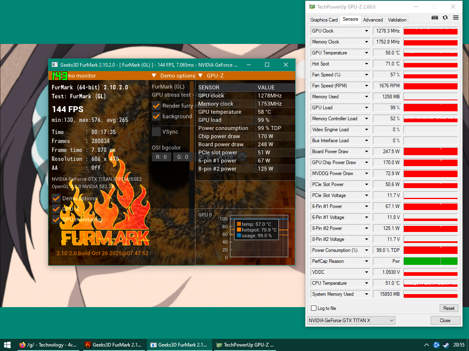Click the Close button in GPU-Z
469x351 pixels.
click(445, 320)
